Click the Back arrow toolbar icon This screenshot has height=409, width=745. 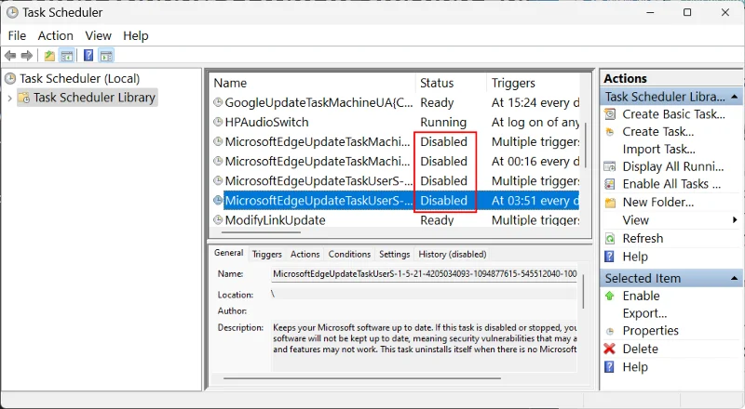10,56
